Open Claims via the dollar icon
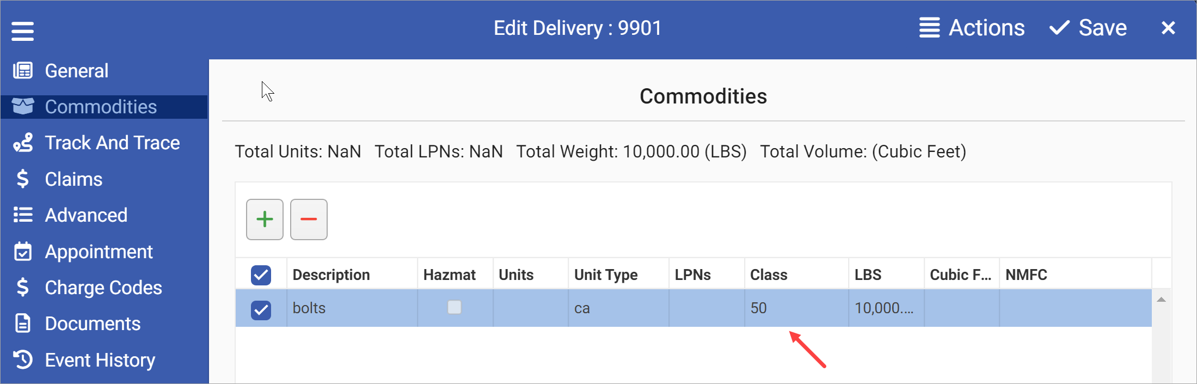Viewport: 1197px width, 384px height. tap(22, 179)
